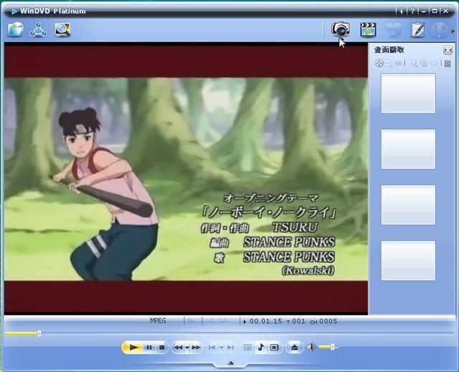Click the music note audio icon
The width and height of the screenshot is (459, 372).
[x=261, y=347]
